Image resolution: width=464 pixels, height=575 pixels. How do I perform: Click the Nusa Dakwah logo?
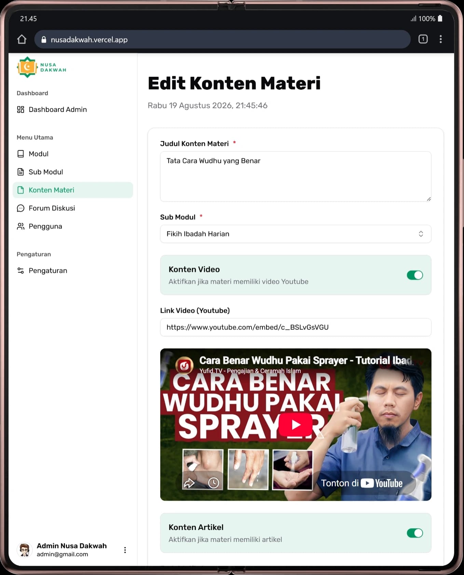[x=41, y=67]
